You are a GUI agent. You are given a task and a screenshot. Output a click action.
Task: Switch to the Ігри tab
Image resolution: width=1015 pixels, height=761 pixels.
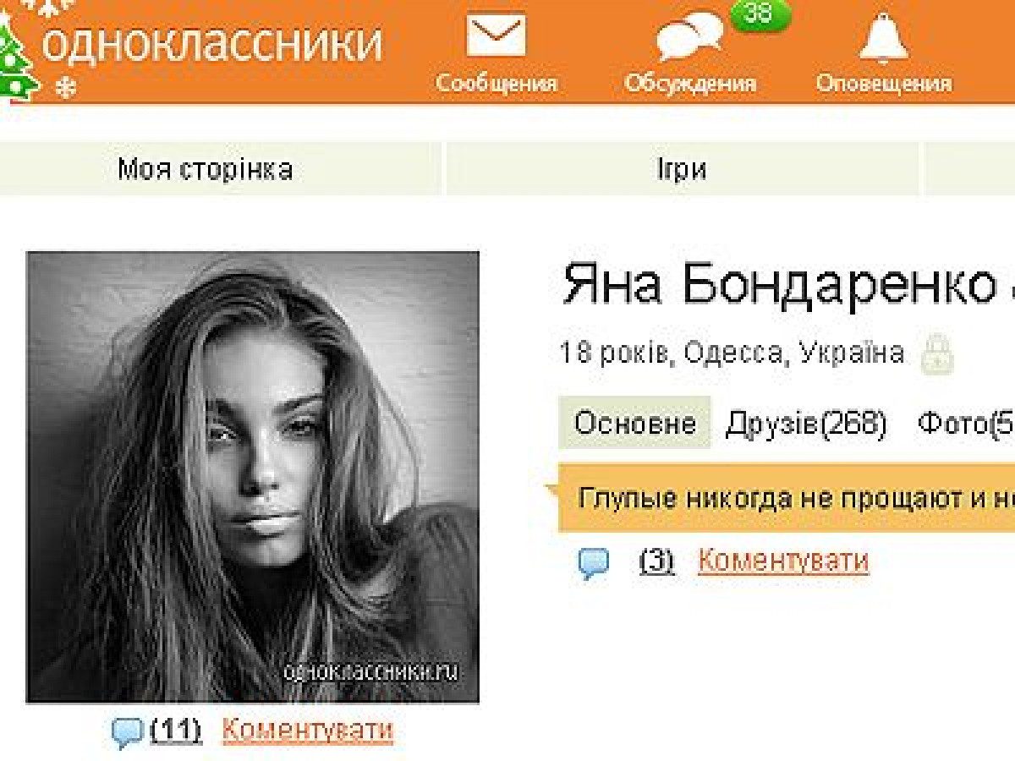point(682,169)
